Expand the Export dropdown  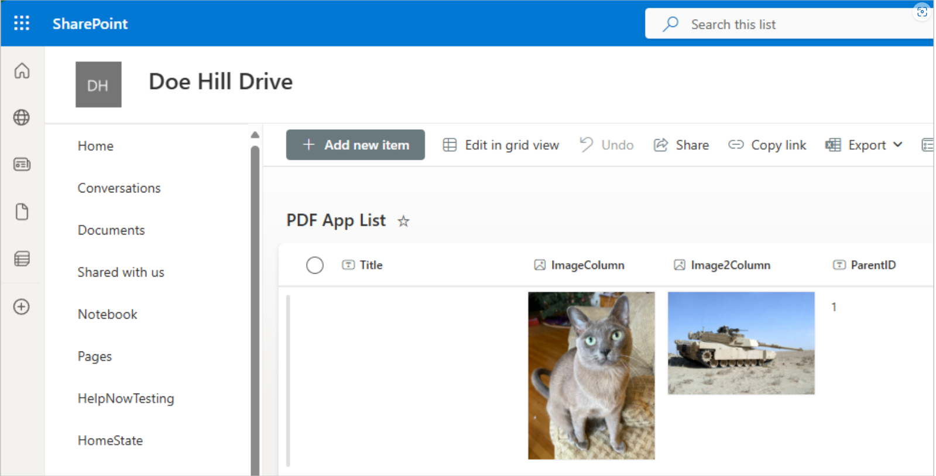898,145
